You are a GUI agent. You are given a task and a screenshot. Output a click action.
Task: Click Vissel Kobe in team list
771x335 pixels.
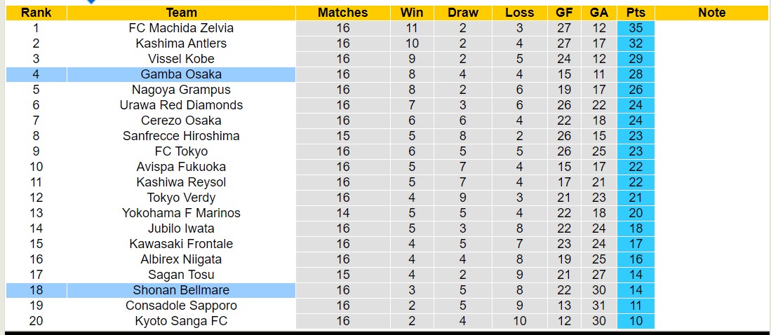tap(181, 59)
